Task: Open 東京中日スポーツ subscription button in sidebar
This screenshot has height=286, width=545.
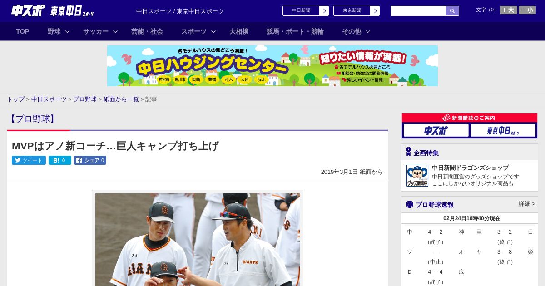Action: (x=503, y=130)
